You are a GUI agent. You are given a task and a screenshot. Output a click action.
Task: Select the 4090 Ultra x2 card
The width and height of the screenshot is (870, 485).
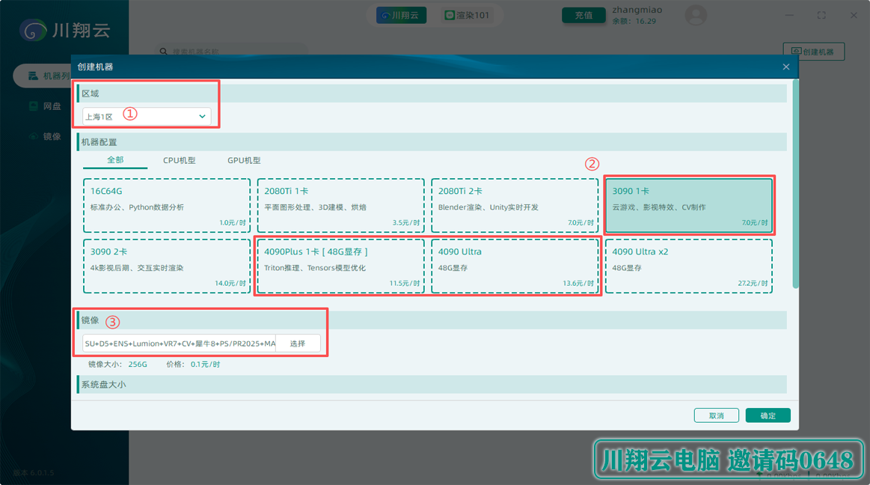[688, 266]
